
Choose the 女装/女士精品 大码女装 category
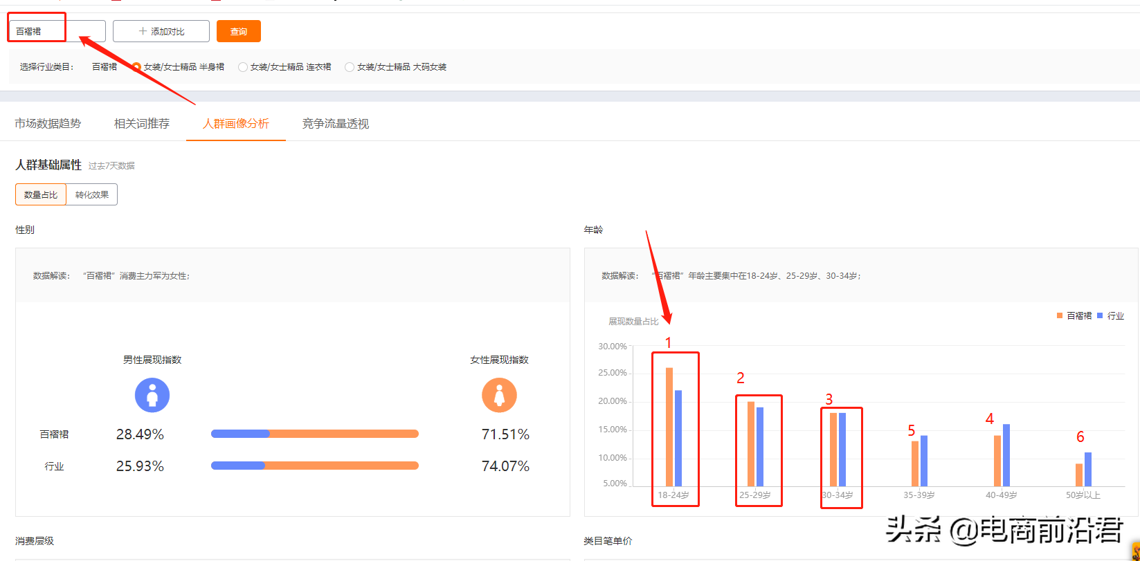tap(350, 67)
